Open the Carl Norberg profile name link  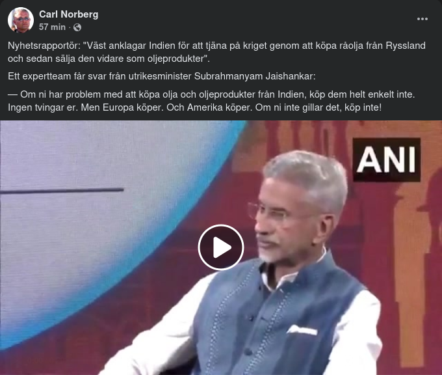pyautogui.click(x=69, y=14)
